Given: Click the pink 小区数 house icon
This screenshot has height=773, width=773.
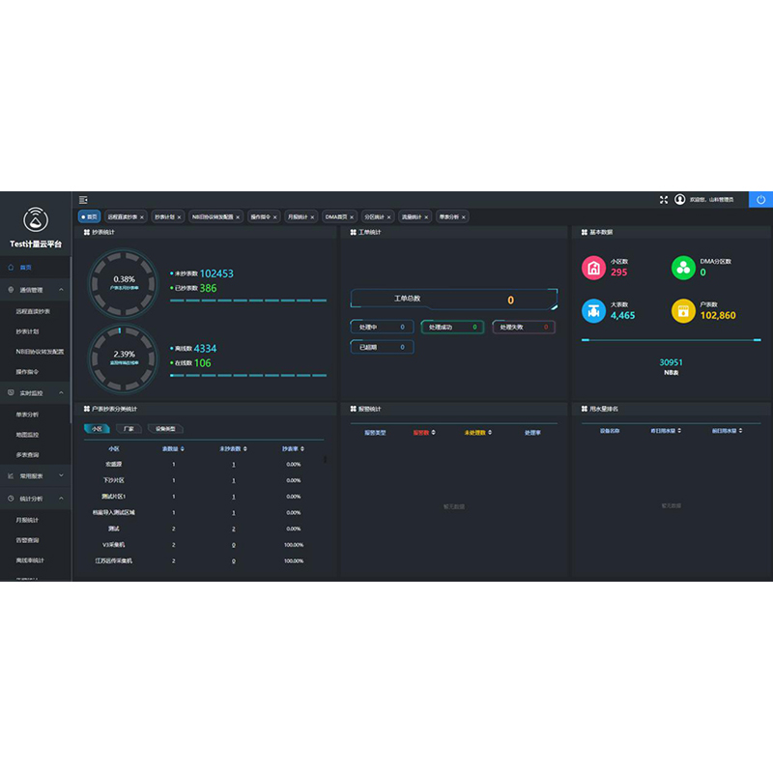Looking at the screenshot, I should pos(593,268).
